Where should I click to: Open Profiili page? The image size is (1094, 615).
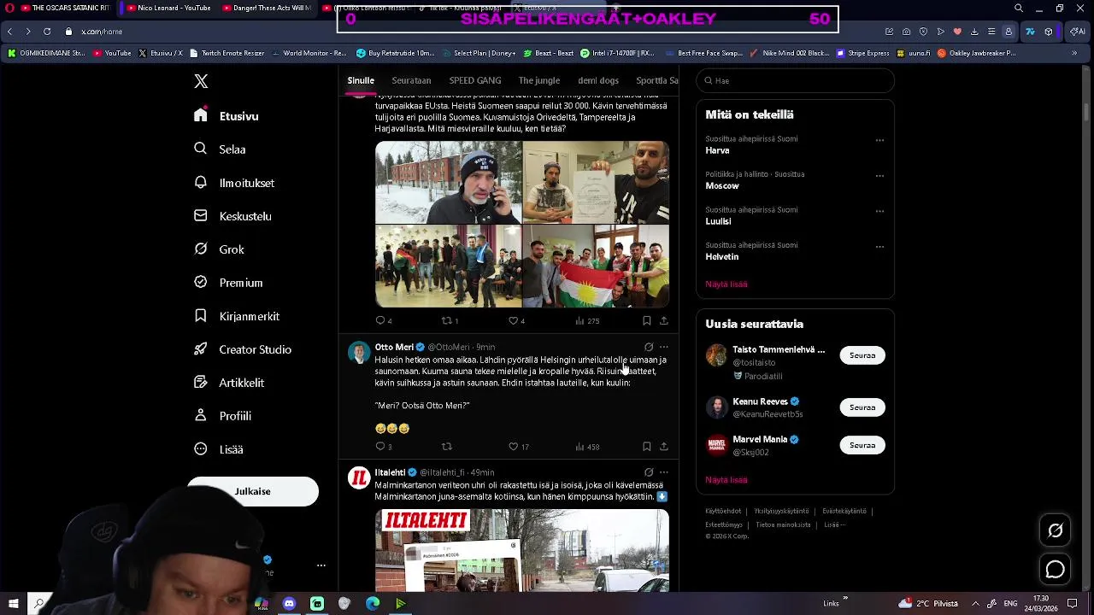tap(222, 416)
